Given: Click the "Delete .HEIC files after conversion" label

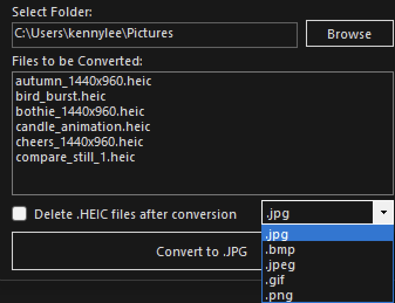Looking at the screenshot, I should (135, 214).
